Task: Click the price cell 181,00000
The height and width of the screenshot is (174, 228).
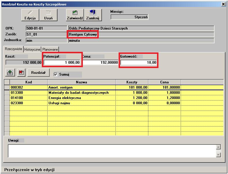Action: (x=165, y=87)
